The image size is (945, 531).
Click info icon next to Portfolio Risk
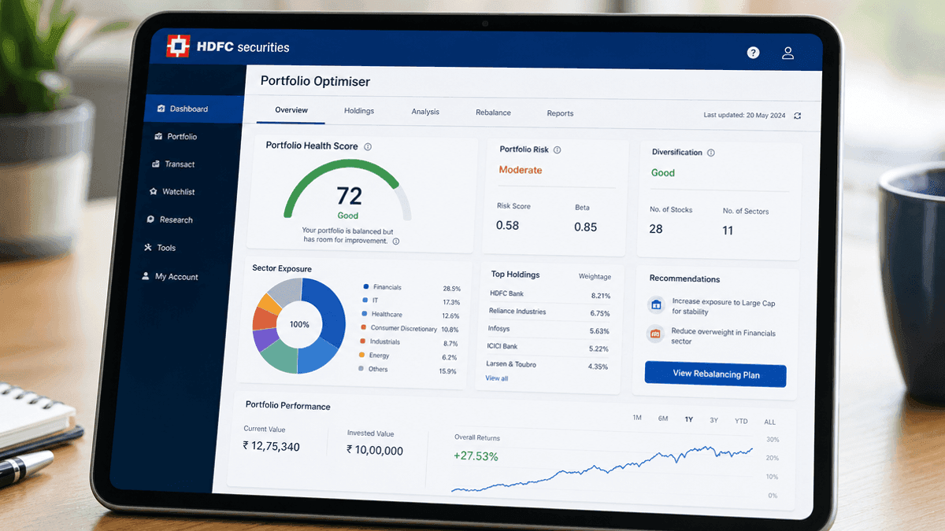pyautogui.click(x=557, y=149)
